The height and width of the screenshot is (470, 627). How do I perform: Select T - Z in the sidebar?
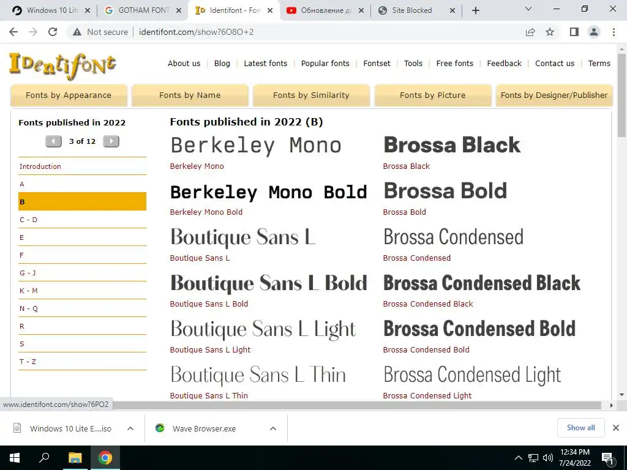(x=83, y=361)
